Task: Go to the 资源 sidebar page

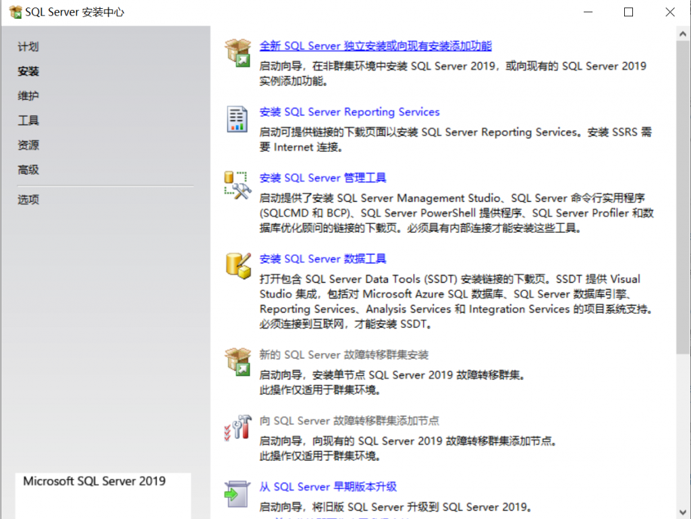Action: 28,145
